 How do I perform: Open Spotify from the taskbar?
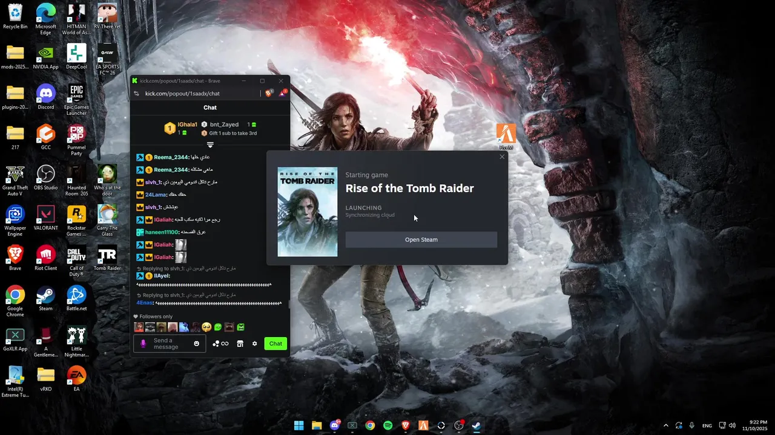coord(387,425)
